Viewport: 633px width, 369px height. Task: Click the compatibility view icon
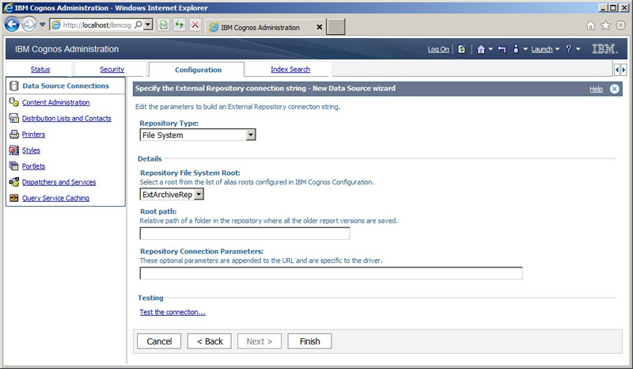click(164, 25)
